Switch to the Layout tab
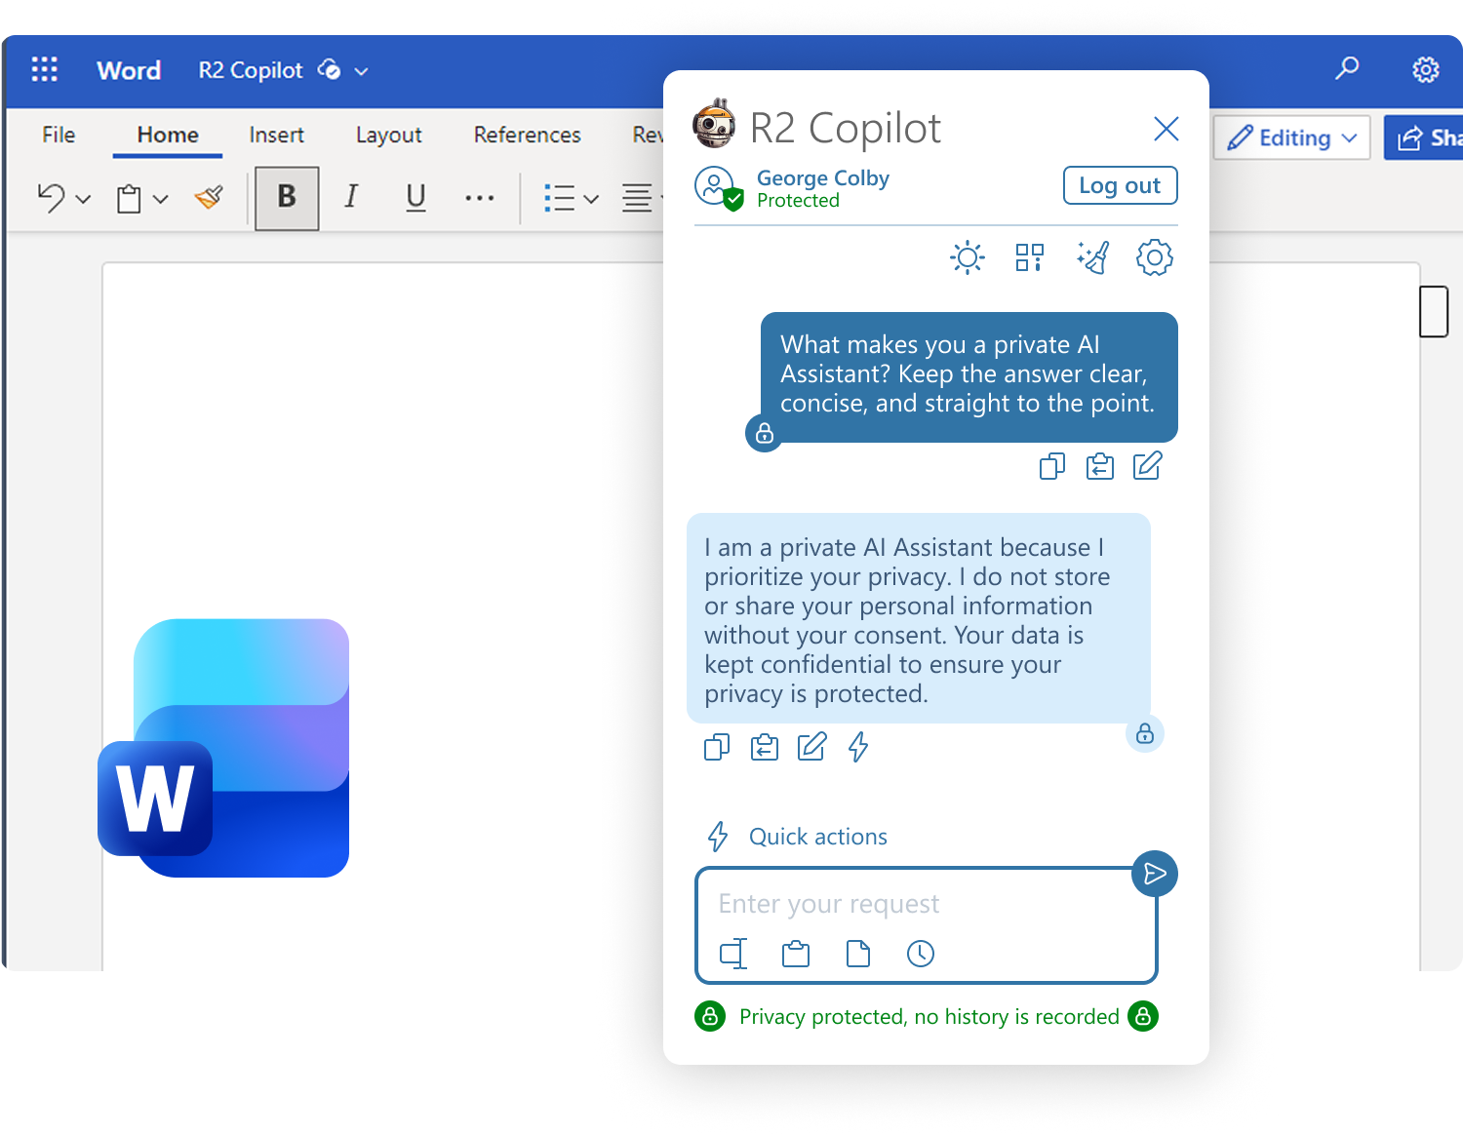The width and height of the screenshot is (1463, 1135). point(388,135)
